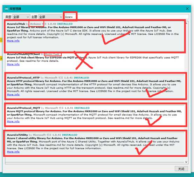Select the AzureIoTHubMQTTClient library title

tap(23, 54)
